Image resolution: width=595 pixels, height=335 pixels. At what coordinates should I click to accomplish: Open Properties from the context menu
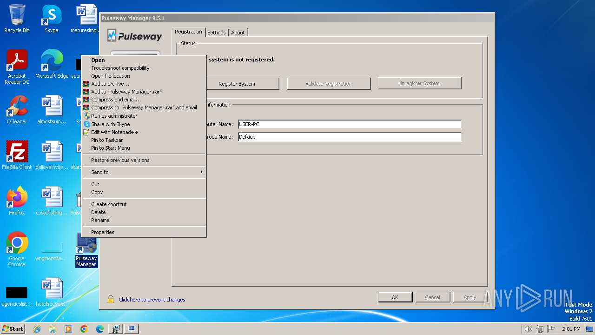(x=144, y=232)
